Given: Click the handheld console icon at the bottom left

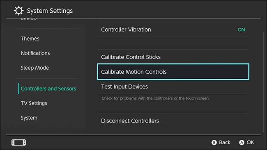Looking at the screenshot, I should pyautogui.click(x=19, y=142).
